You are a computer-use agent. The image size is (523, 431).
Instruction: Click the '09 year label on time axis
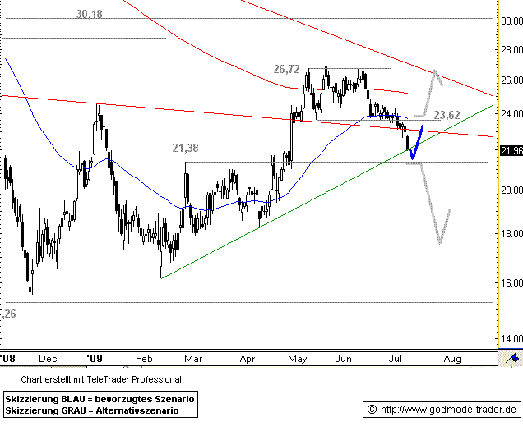click(x=95, y=359)
